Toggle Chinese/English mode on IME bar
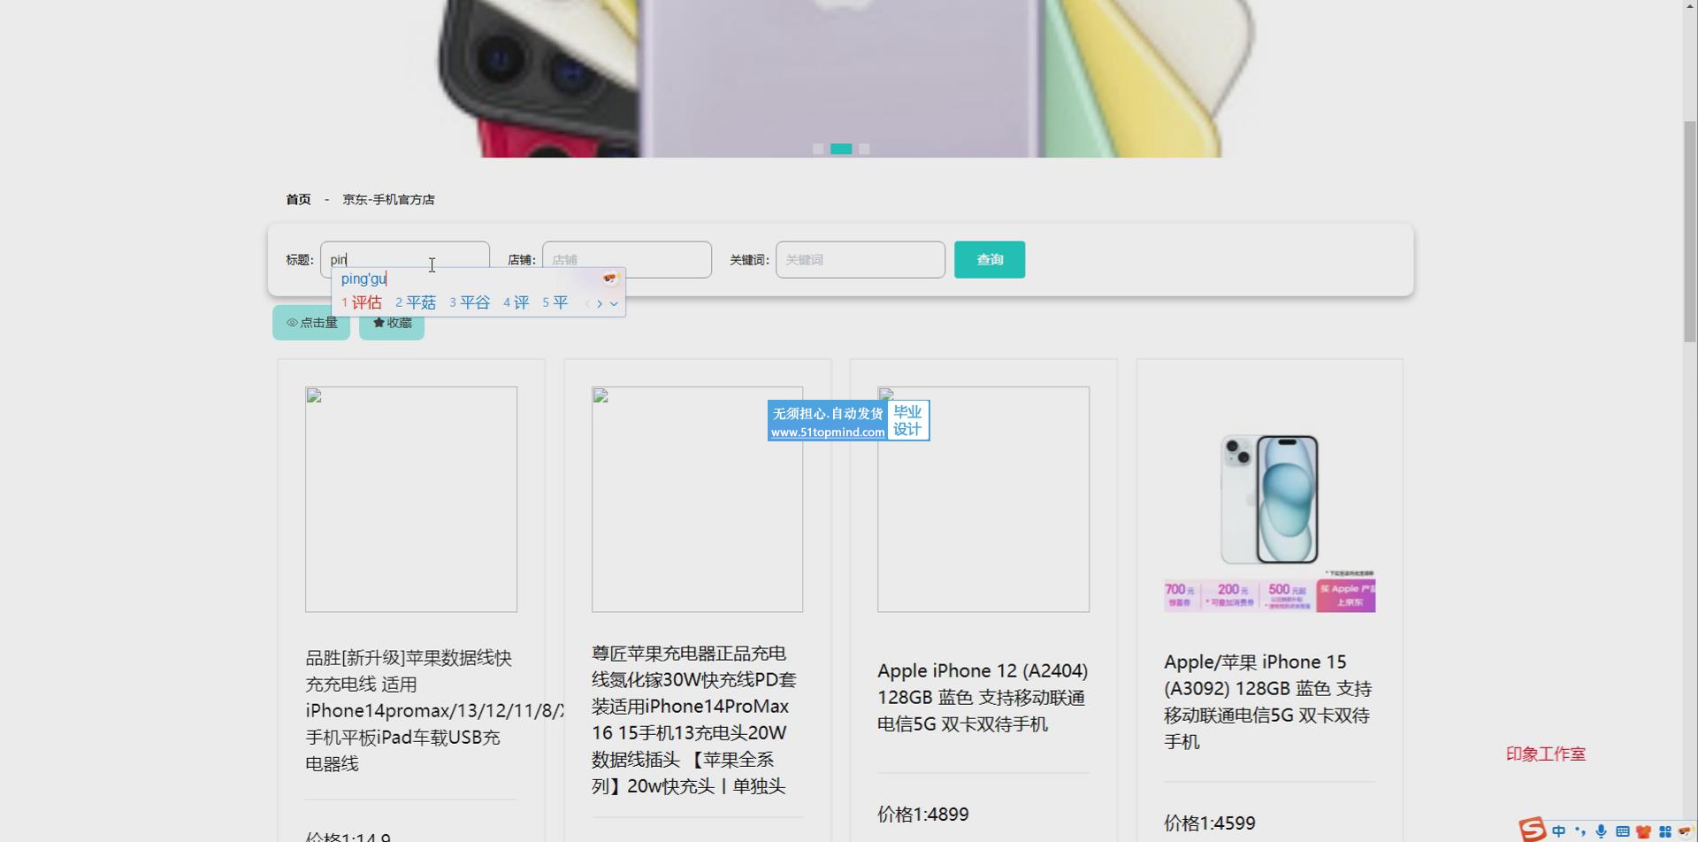 (1558, 831)
